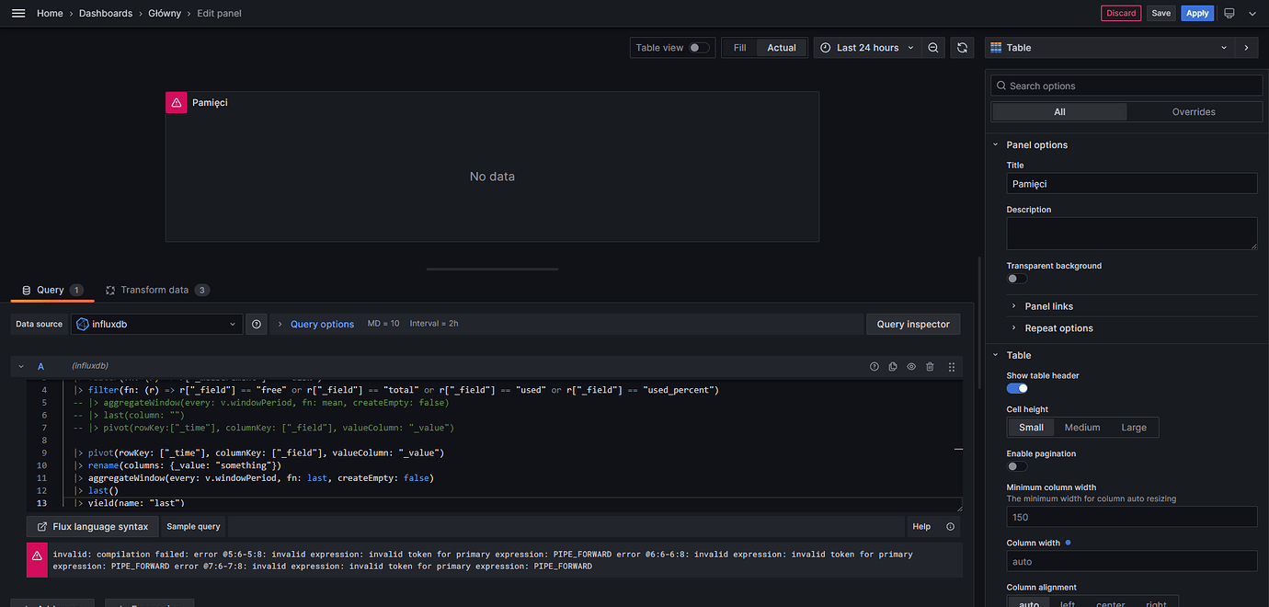Duplicate query A with copy icon

[x=893, y=366]
